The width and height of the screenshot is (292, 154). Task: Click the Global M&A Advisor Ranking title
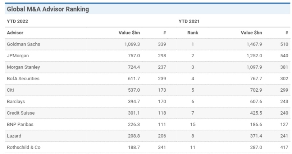[x=48, y=9]
